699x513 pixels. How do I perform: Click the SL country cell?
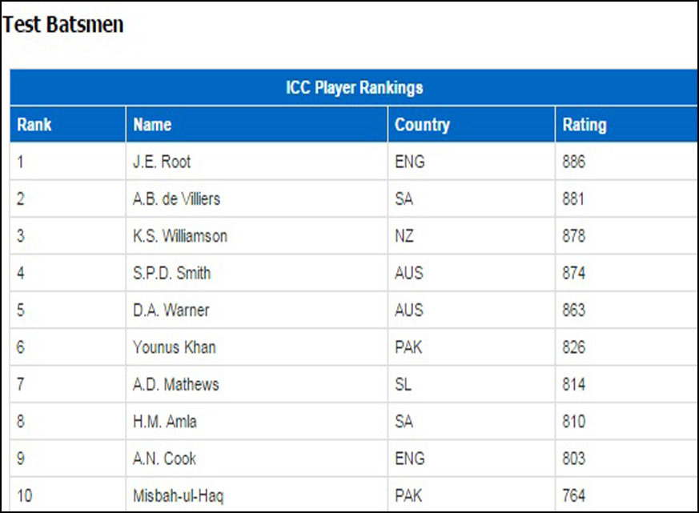pyautogui.click(x=471, y=384)
